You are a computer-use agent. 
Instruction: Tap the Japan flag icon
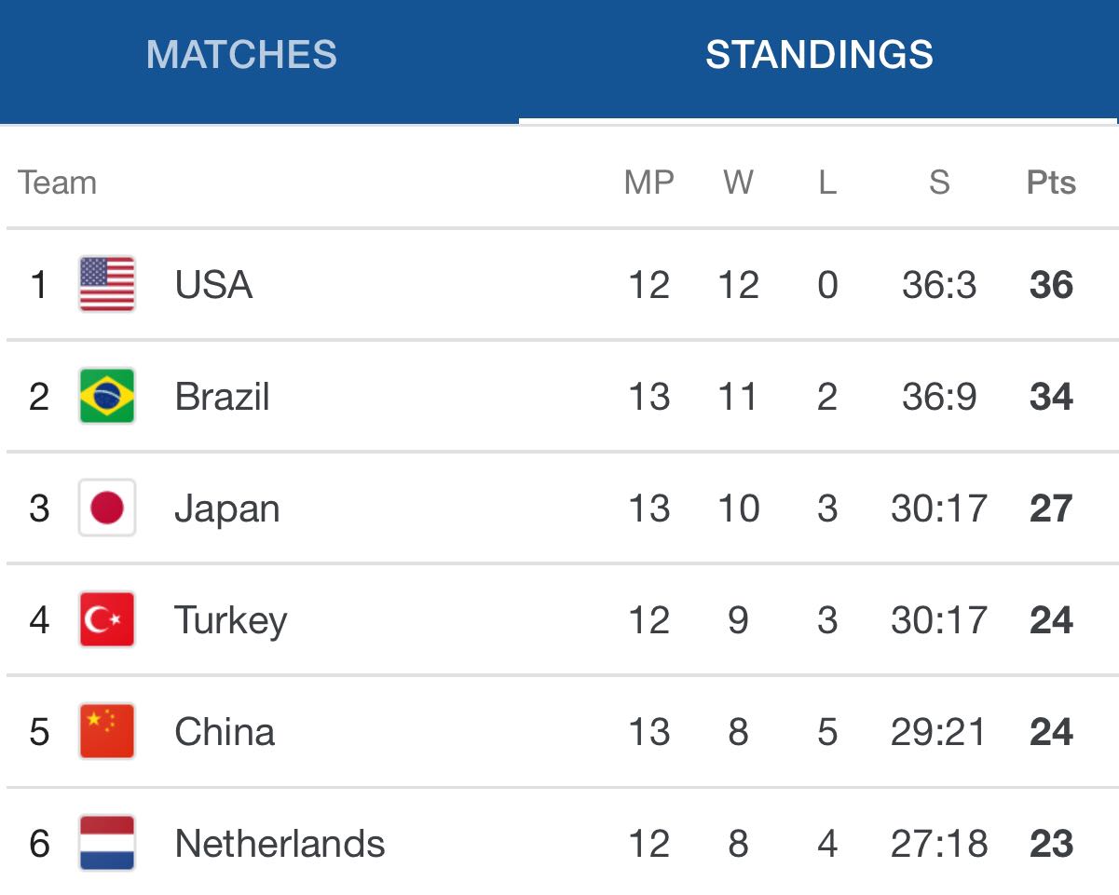coord(107,508)
